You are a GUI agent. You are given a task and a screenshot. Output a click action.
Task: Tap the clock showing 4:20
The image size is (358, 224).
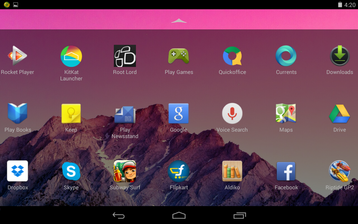point(350,5)
